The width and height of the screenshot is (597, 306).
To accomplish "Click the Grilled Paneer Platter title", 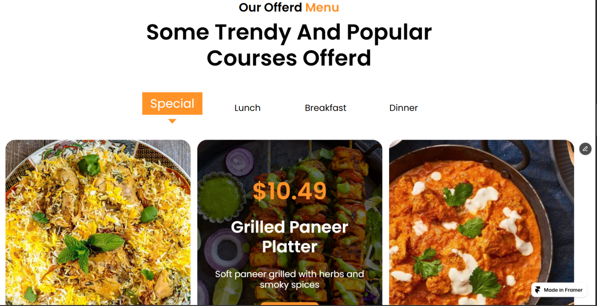I will click(290, 236).
